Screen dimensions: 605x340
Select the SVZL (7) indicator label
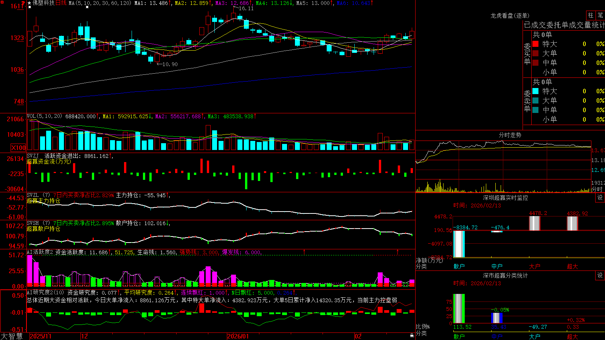[x=38, y=195]
